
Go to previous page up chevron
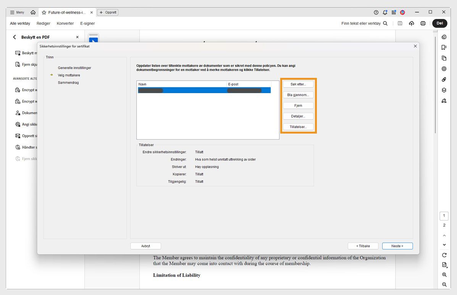pos(444,235)
